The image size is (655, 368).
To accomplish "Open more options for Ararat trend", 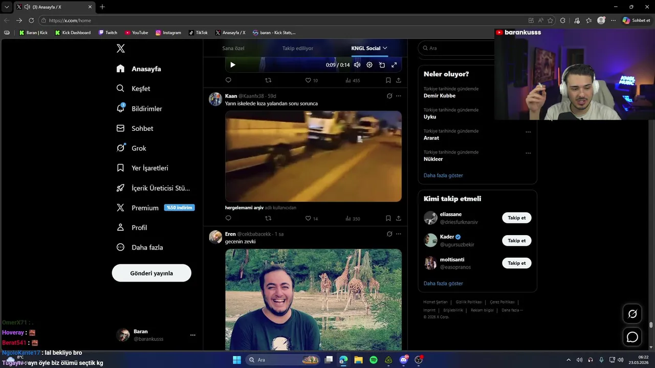I will [528, 132].
